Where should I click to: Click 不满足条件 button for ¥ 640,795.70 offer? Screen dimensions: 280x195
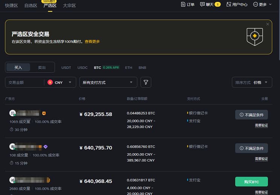point(251,148)
